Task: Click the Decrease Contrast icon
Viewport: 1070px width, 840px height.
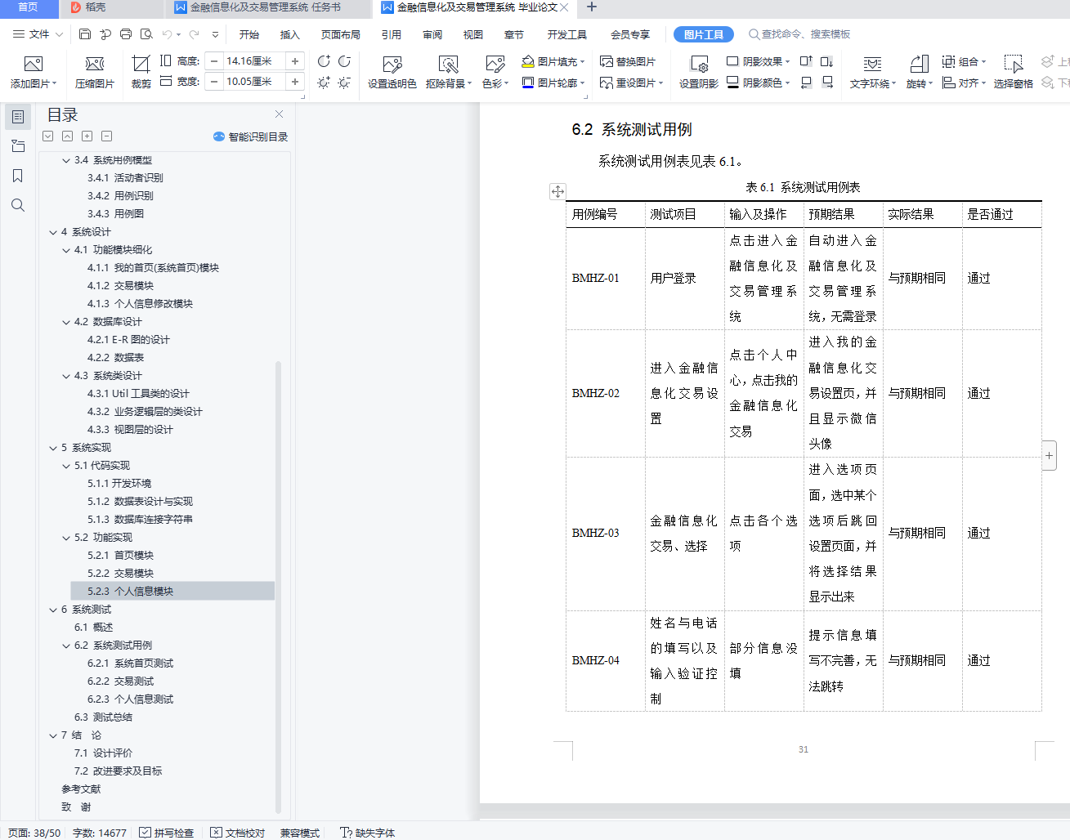Action: coord(344,61)
